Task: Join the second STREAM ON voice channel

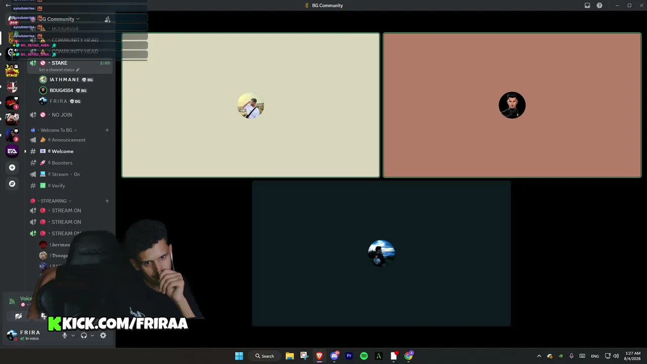Action: click(70, 222)
